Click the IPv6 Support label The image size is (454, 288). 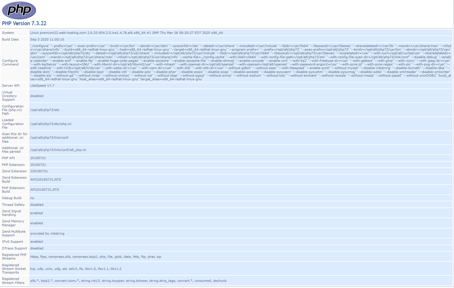13,242
